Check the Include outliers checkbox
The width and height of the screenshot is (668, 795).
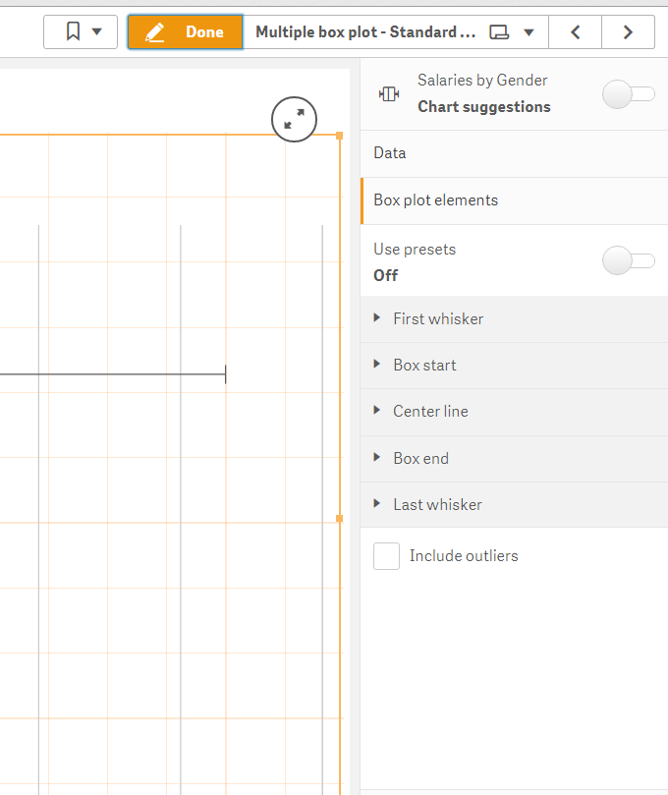(x=386, y=555)
